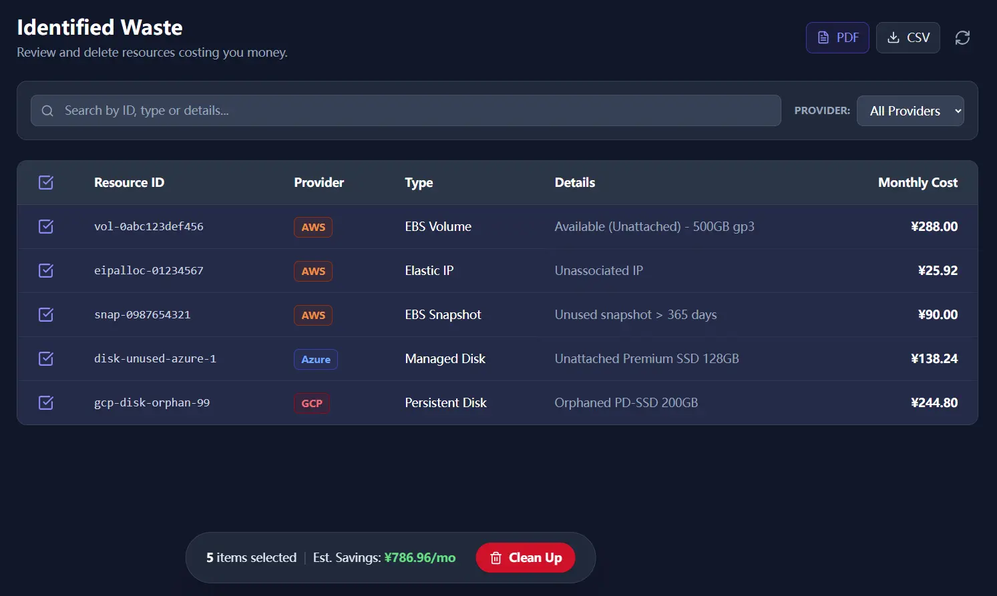Screen dimensions: 997x596
Task: Click the red Clean Up button
Action: [x=526, y=557]
